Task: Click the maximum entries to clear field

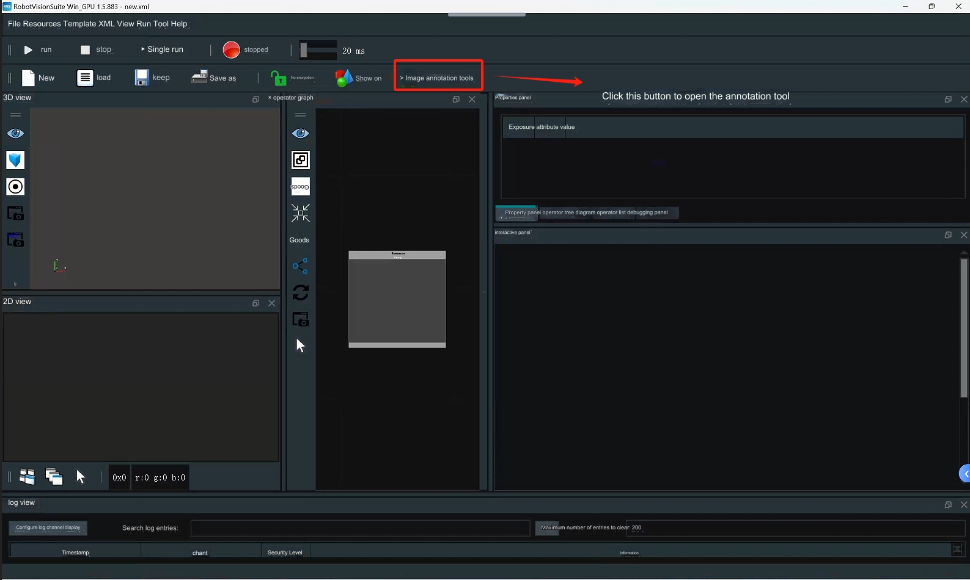Action: tap(795, 528)
